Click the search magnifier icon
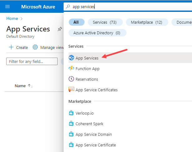 point(68,6)
